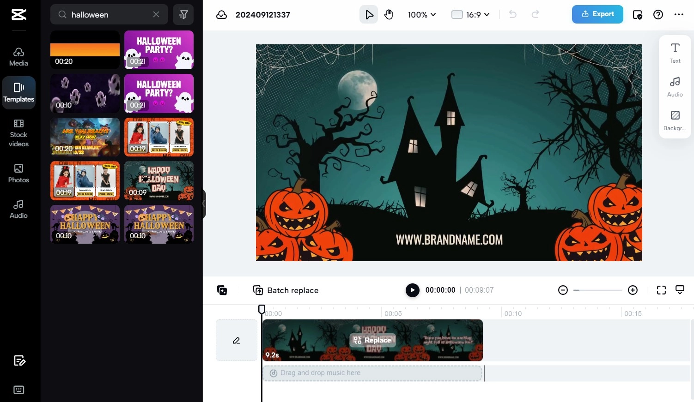Open the Media panel
This screenshot has width=694, height=402.
click(x=18, y=57)
